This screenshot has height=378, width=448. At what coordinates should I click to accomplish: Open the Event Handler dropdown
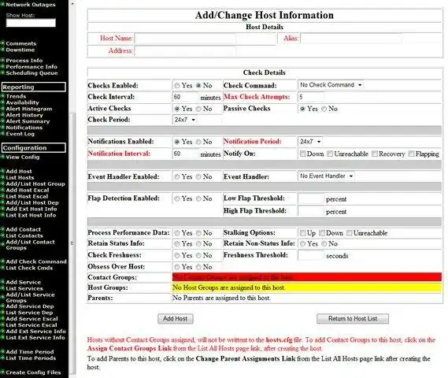tap(326, 176)
